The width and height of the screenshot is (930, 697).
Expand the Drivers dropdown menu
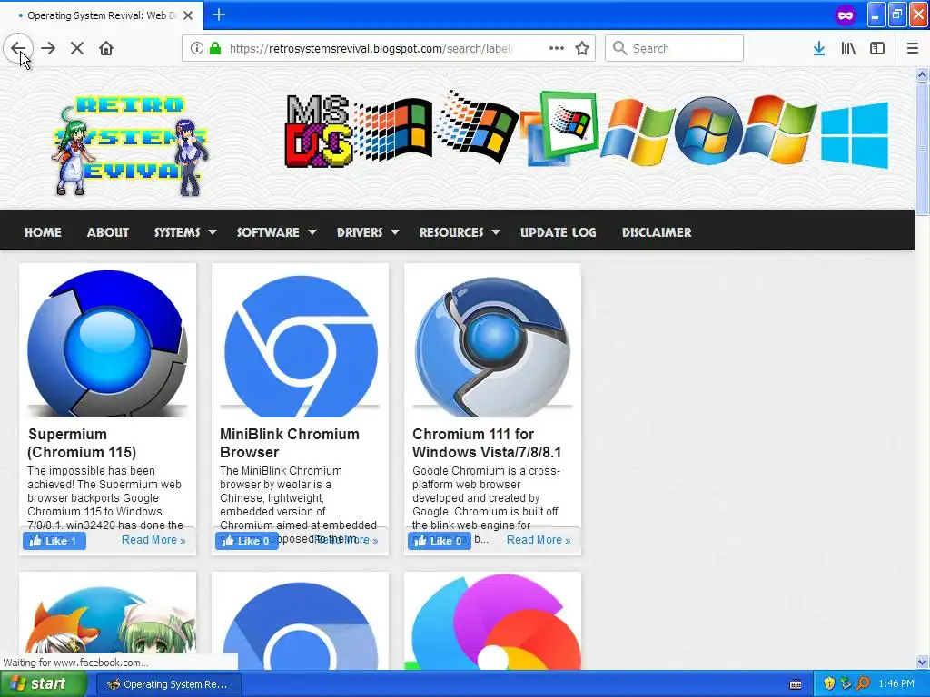coord(368,232)
